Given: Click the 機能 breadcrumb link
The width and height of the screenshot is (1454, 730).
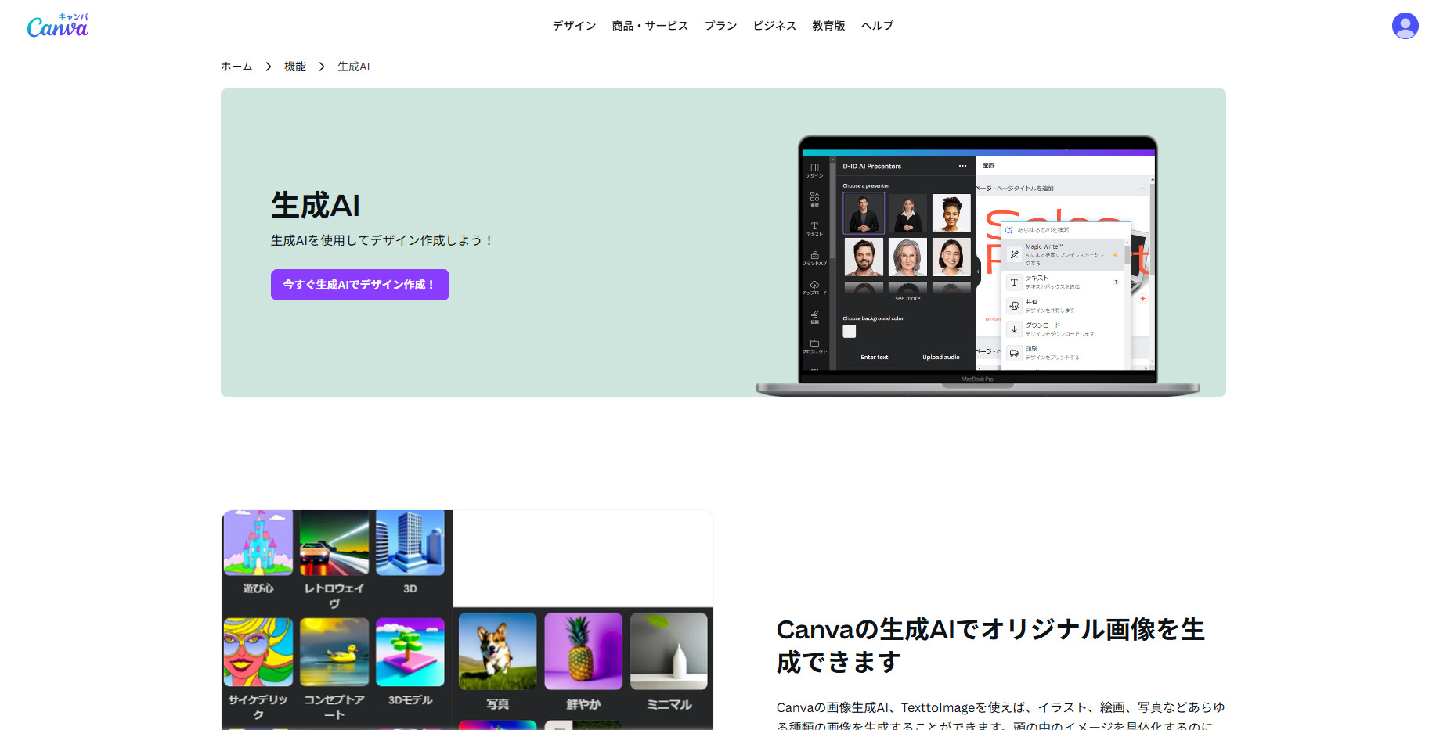Looking at the screenshot, I should tap(294, 67).
